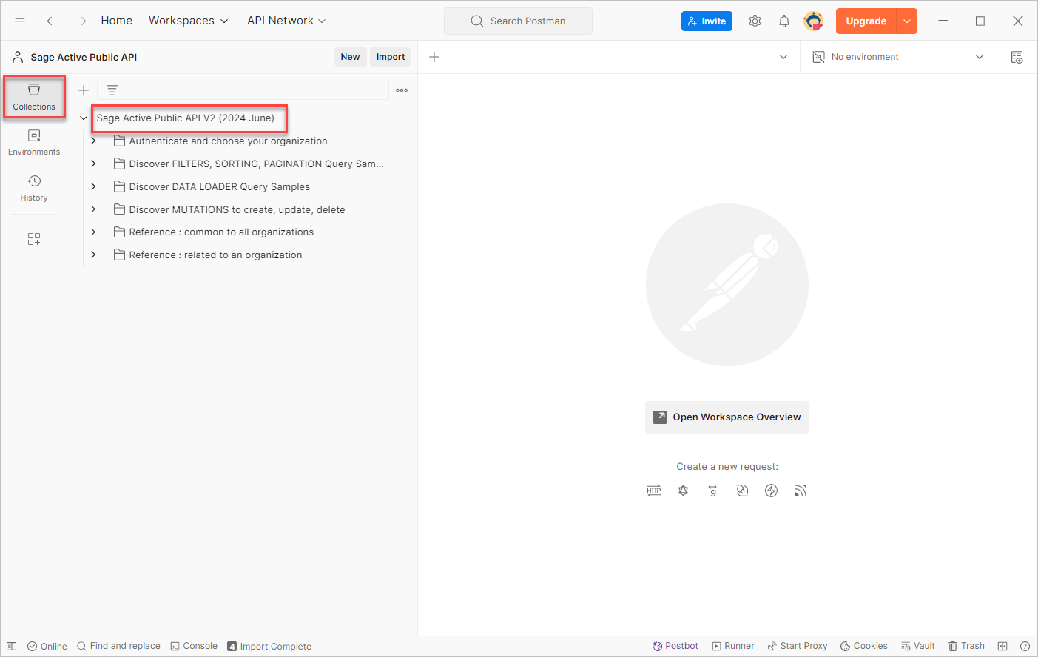1038x657 pixels.
Task: Create a new GraphQL request
Action: point(683,491)
